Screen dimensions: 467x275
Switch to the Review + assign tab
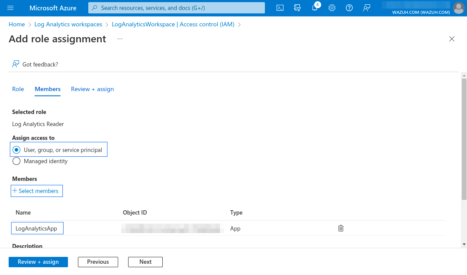click(x=92, y=89)
